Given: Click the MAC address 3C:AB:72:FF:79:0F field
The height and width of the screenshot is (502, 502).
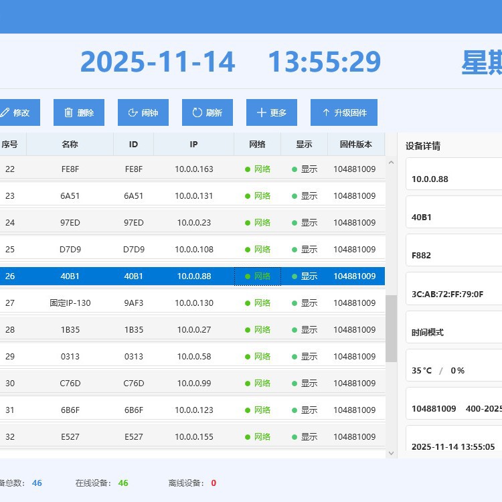Looking at the screenshot, I should (454, 288).
